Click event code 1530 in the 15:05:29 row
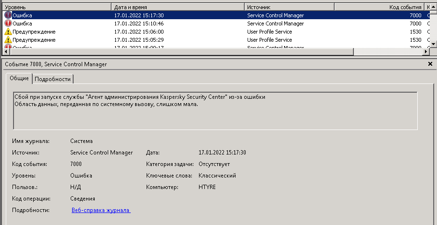Image resolution: width=437 pixels, height=225 pixels. pyautogui.click(x=415, y=40)
